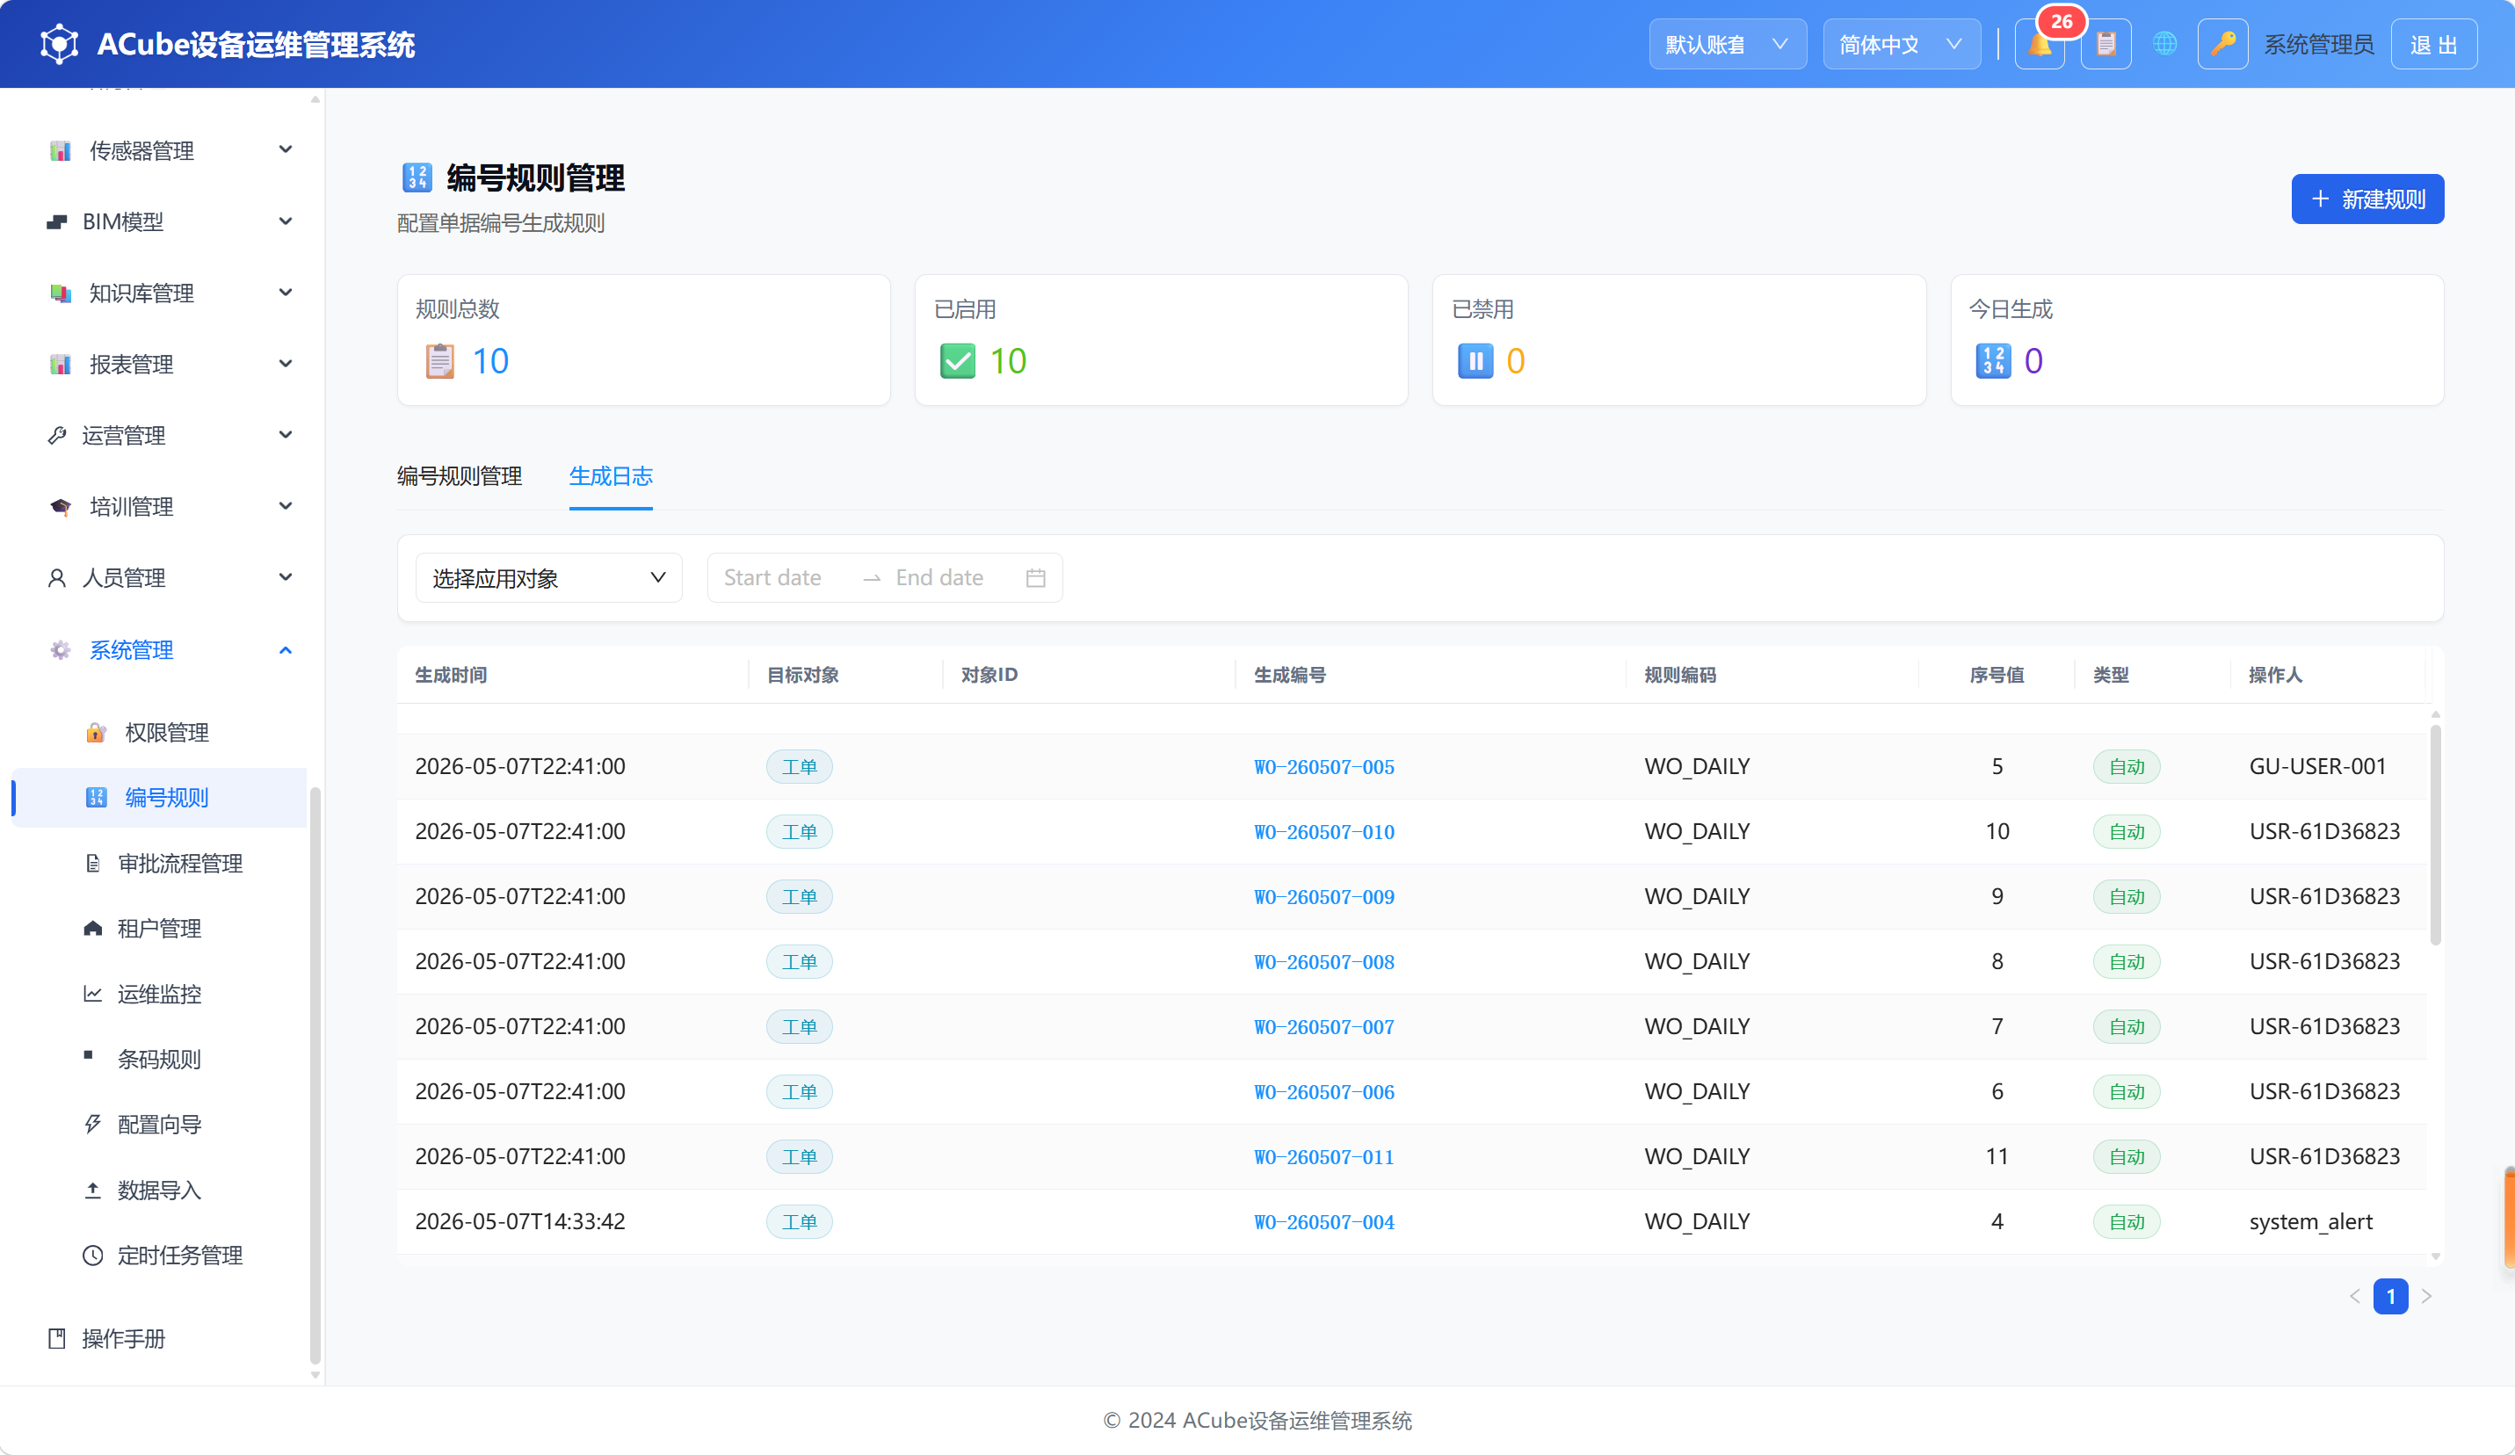Click the number icon in the 今日生成 card
The height and width of the screenshot is (1455, 2515).
click(1993, 360)
